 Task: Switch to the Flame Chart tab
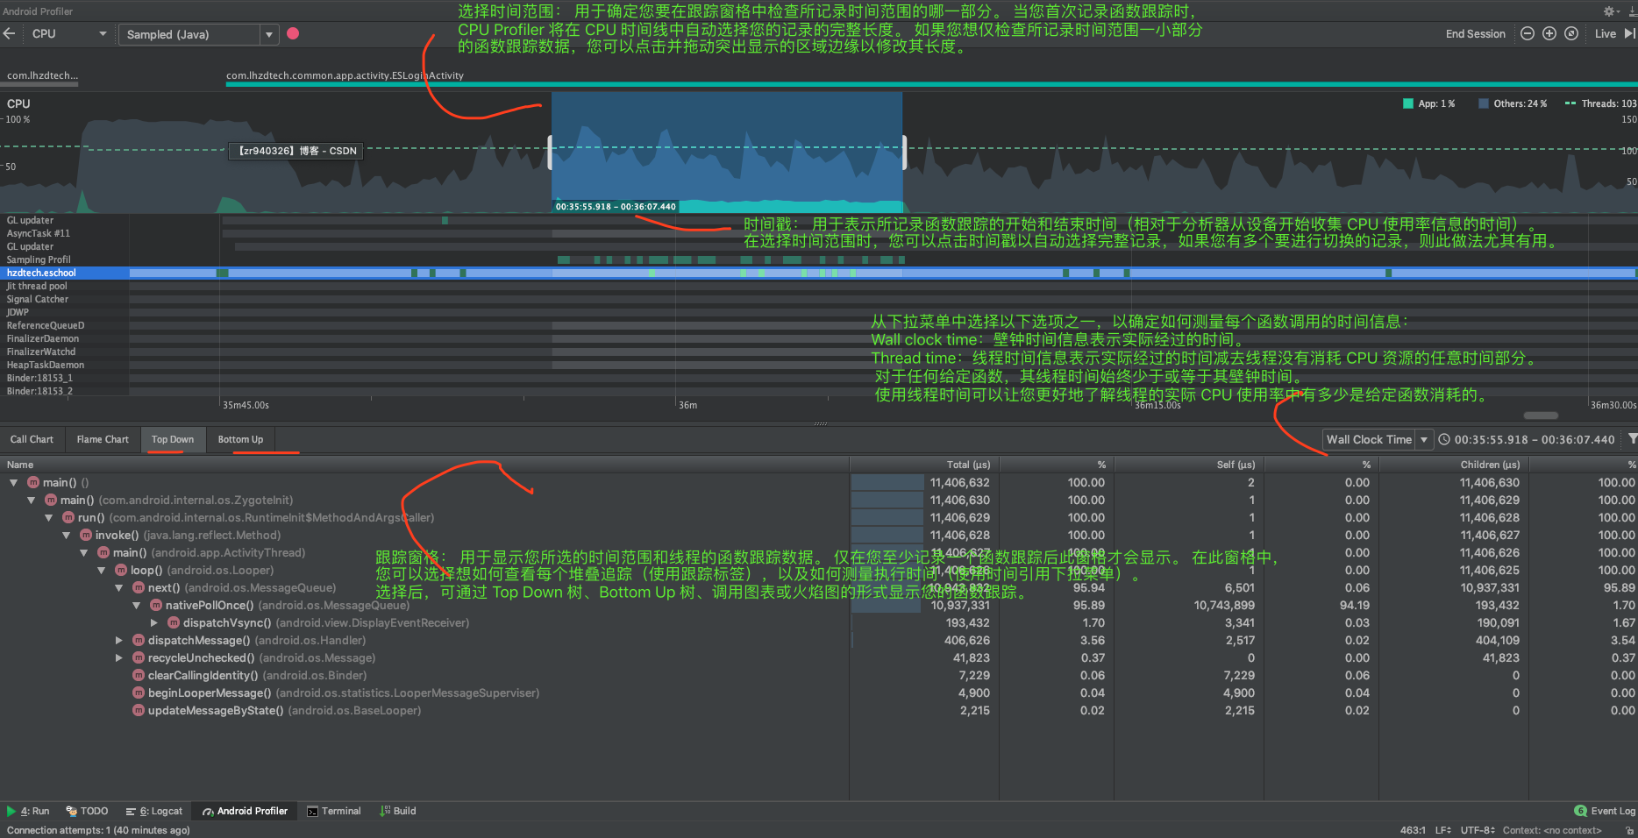[x=102, y=439]
